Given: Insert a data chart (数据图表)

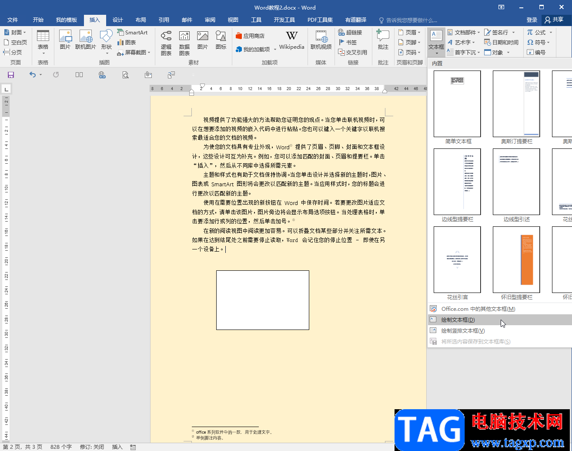Looking at the screenshot, I should pyautogui.click(x=184, y=43).
